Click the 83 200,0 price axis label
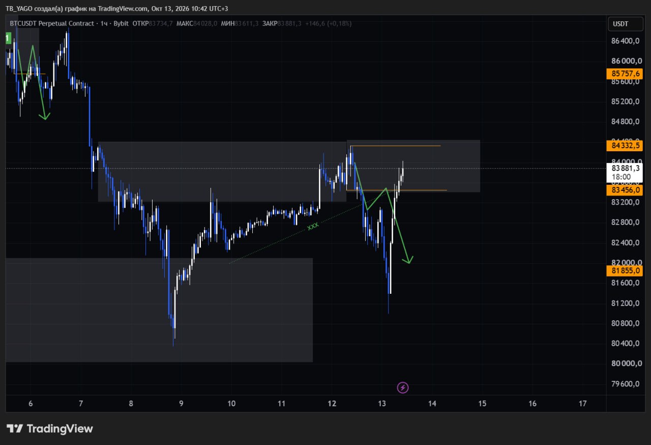This screenshot has height=445, width=651. point(626,202)
